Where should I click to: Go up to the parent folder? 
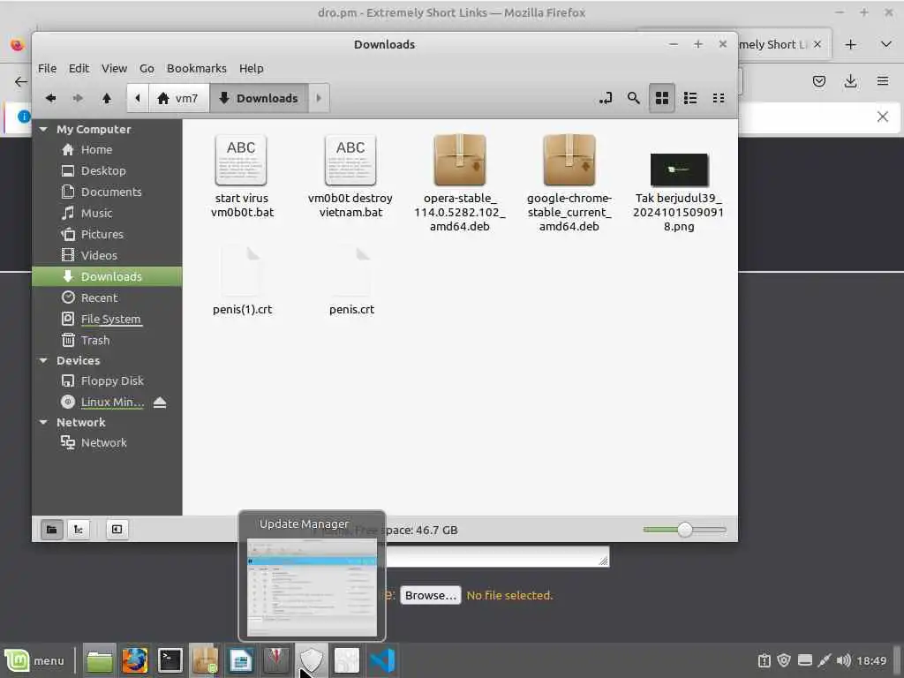(x=106, y=98)
